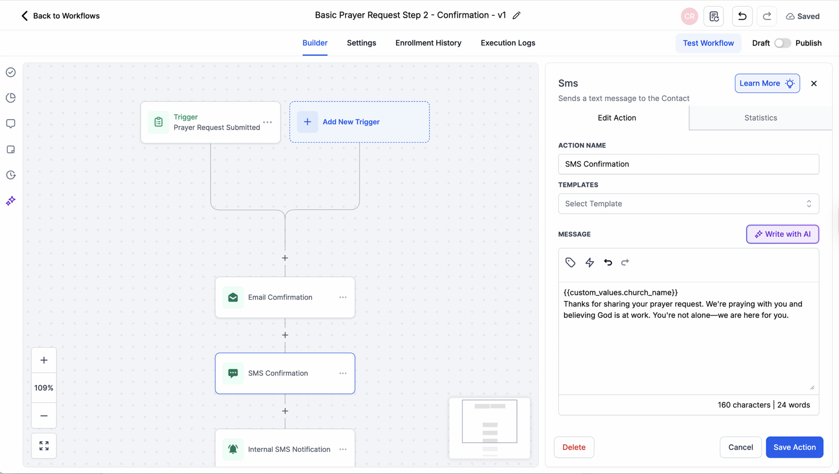The image size is (839, 474).
Task: Click the fit-to-screen expand icon
Action: tap(44, 446)
